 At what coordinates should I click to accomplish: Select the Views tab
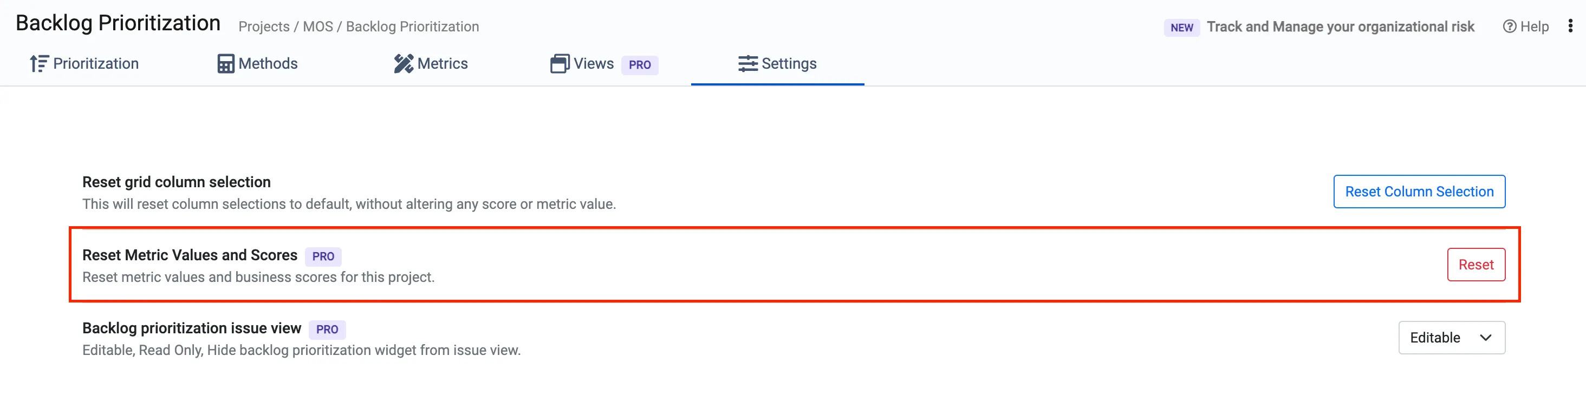click(604, 63)
